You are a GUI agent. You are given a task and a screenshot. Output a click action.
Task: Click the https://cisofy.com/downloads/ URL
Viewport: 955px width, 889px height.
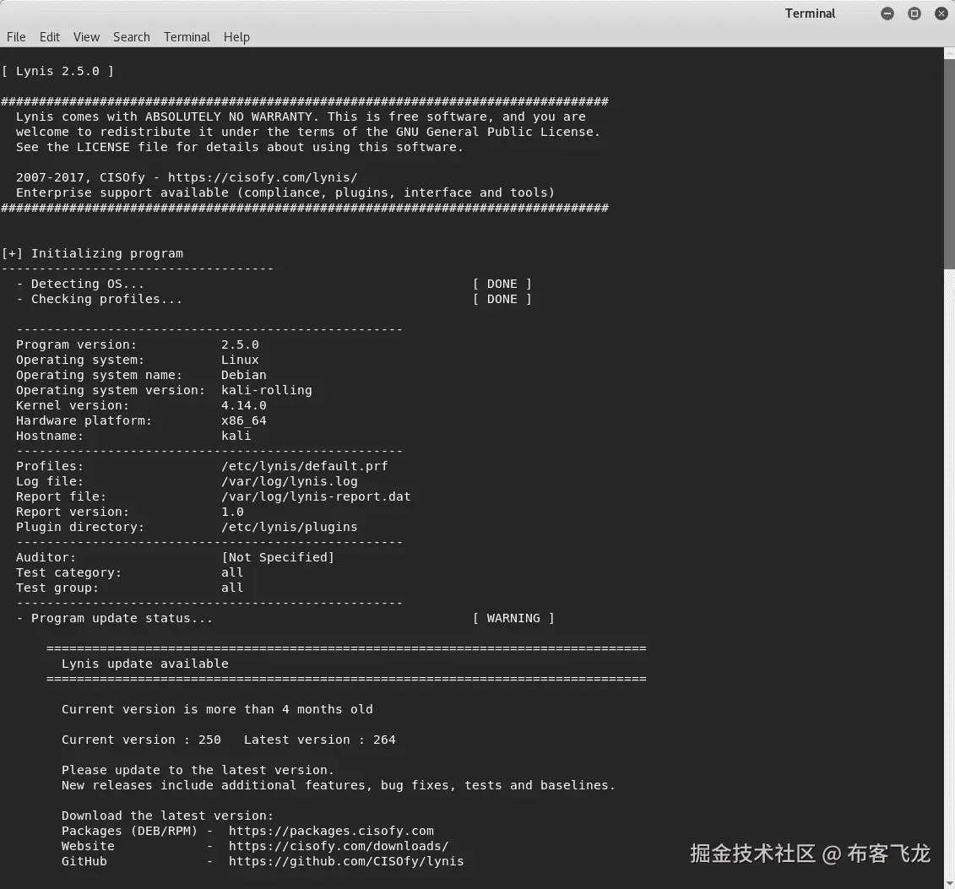coord(339,846)
